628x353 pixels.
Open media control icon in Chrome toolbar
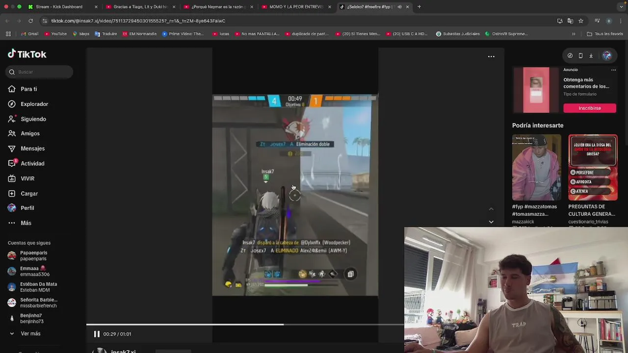597,21
